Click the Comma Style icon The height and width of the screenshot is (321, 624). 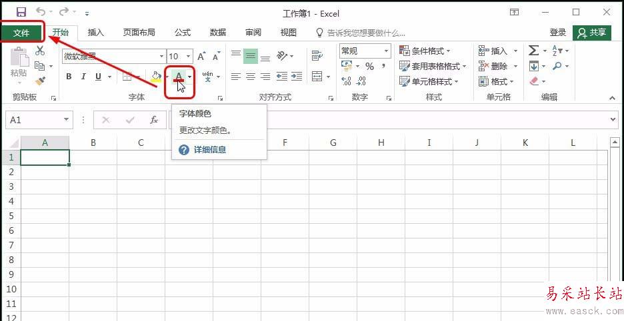click(x=383, y=66)
